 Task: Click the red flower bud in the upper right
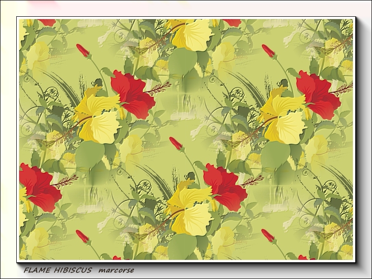pos(268,51)
